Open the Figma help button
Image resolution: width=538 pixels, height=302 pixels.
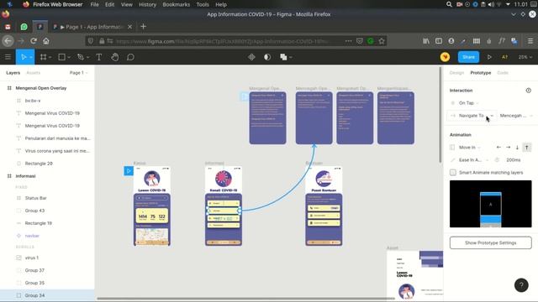(521, 285)
